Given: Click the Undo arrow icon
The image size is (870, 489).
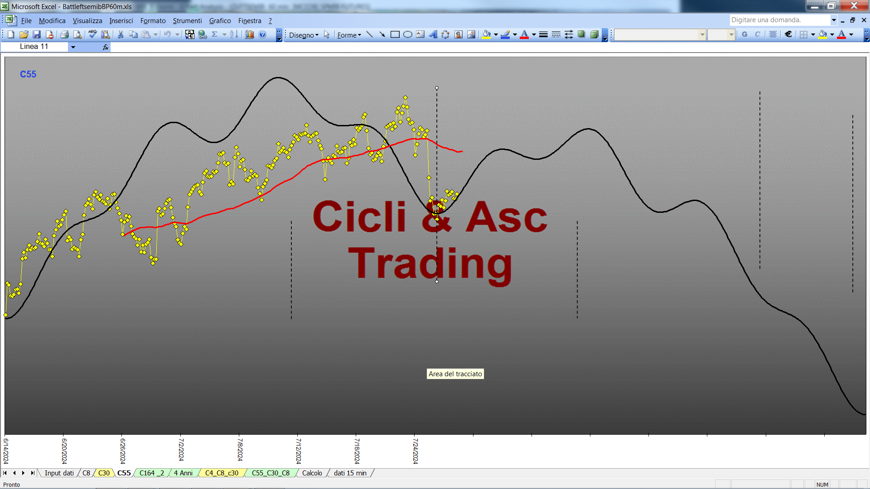Looking at the screenshot, I should click(x=167, y=34).
